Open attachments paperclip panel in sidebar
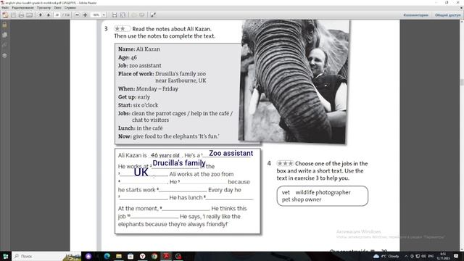Image resolution: width=464 pixels, height=261 pixels. 5,45
